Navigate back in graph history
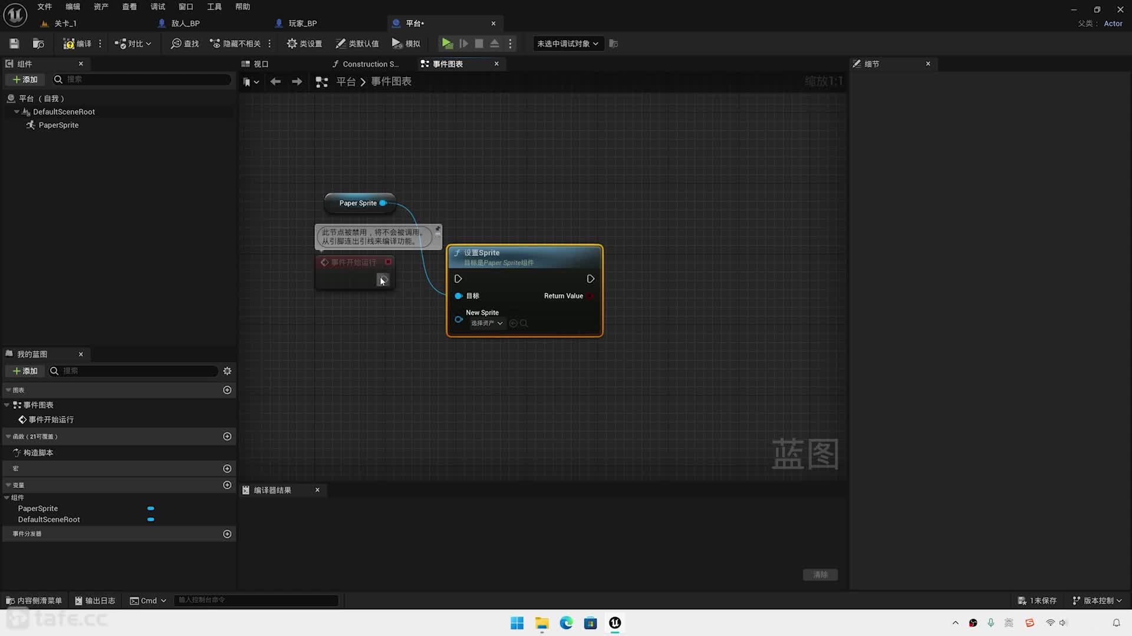 (x=275, y=82)
